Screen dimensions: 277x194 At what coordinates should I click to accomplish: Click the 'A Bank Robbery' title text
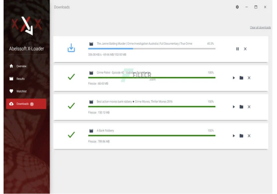[x=105, y=131]
